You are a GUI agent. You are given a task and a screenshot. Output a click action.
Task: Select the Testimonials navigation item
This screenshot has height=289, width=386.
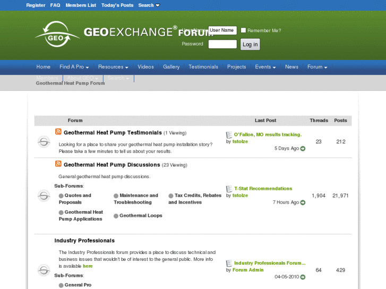click(x=203, y=67)
